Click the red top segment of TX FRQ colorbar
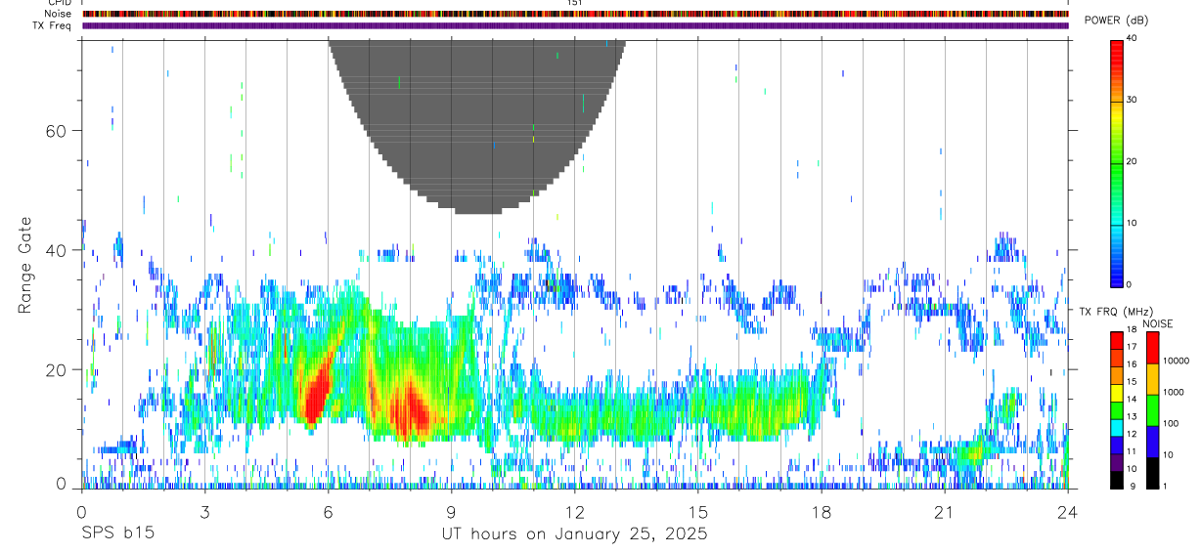 (1117, 340)
